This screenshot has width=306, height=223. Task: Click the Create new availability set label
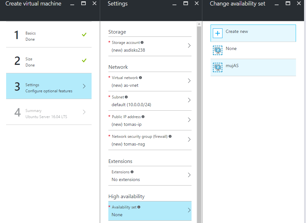coord(237,31)
